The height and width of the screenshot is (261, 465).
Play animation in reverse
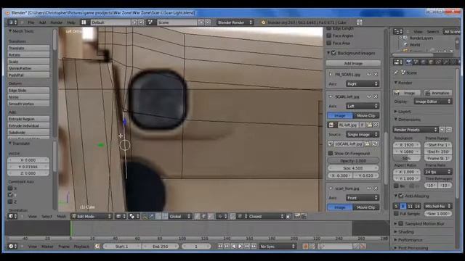[x=233, y=246]
